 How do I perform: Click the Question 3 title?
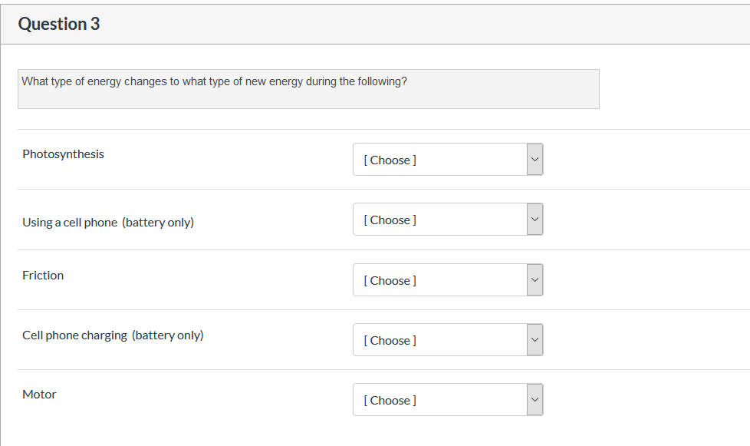point(59,25)
